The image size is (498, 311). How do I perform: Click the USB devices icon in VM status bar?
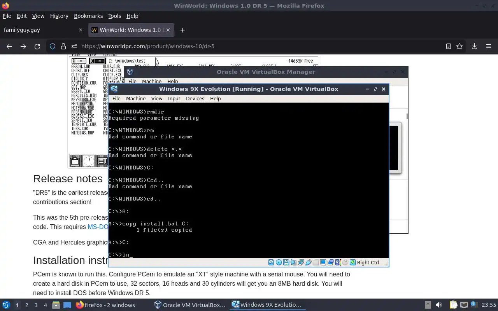click(308, 262)
